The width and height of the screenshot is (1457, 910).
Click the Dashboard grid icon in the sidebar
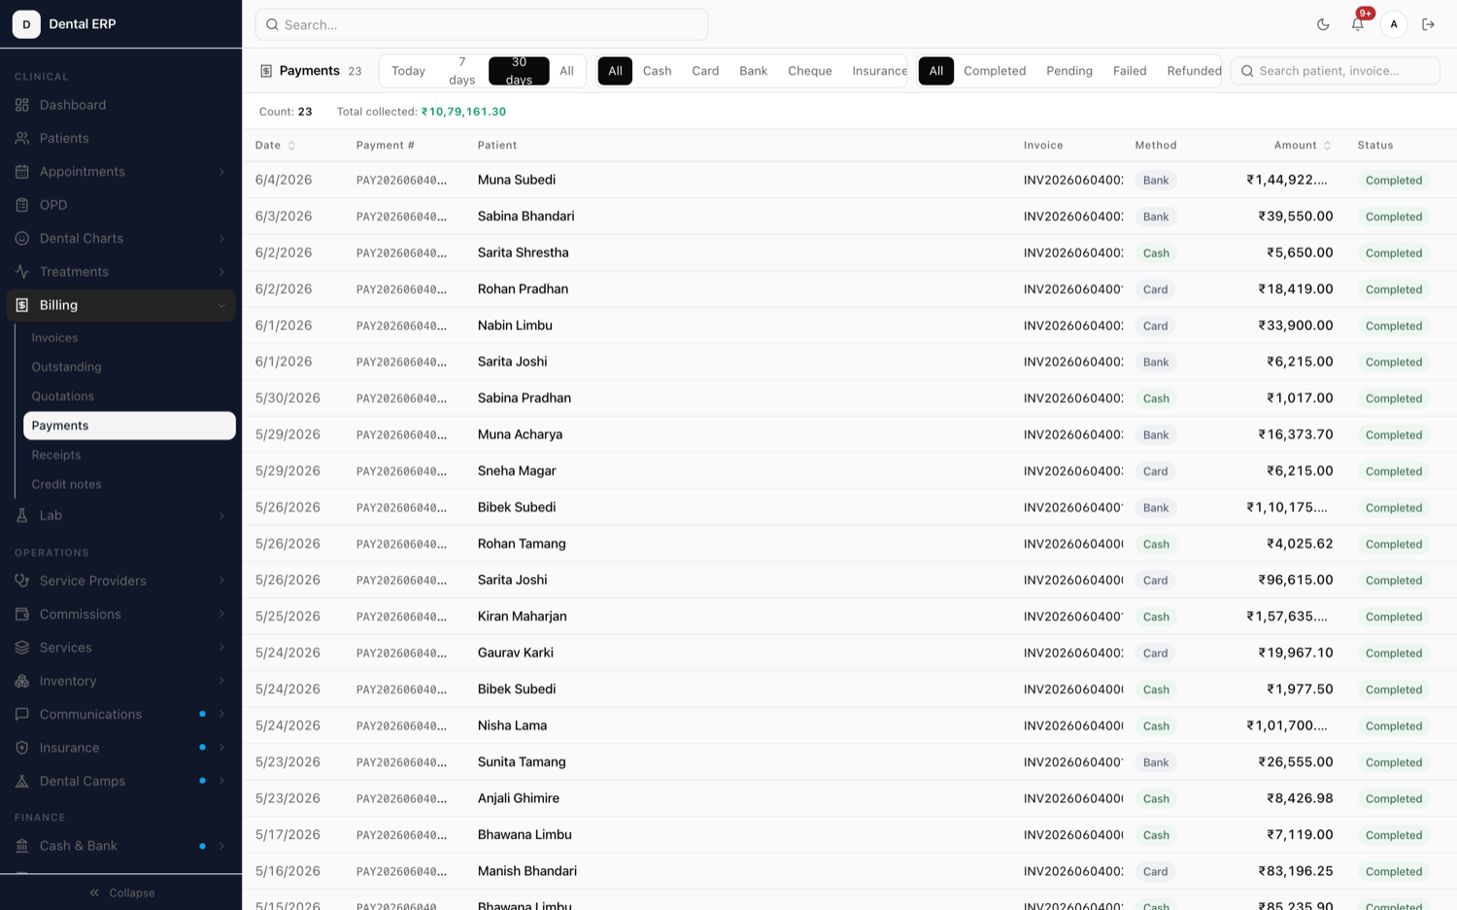[22, 105]
